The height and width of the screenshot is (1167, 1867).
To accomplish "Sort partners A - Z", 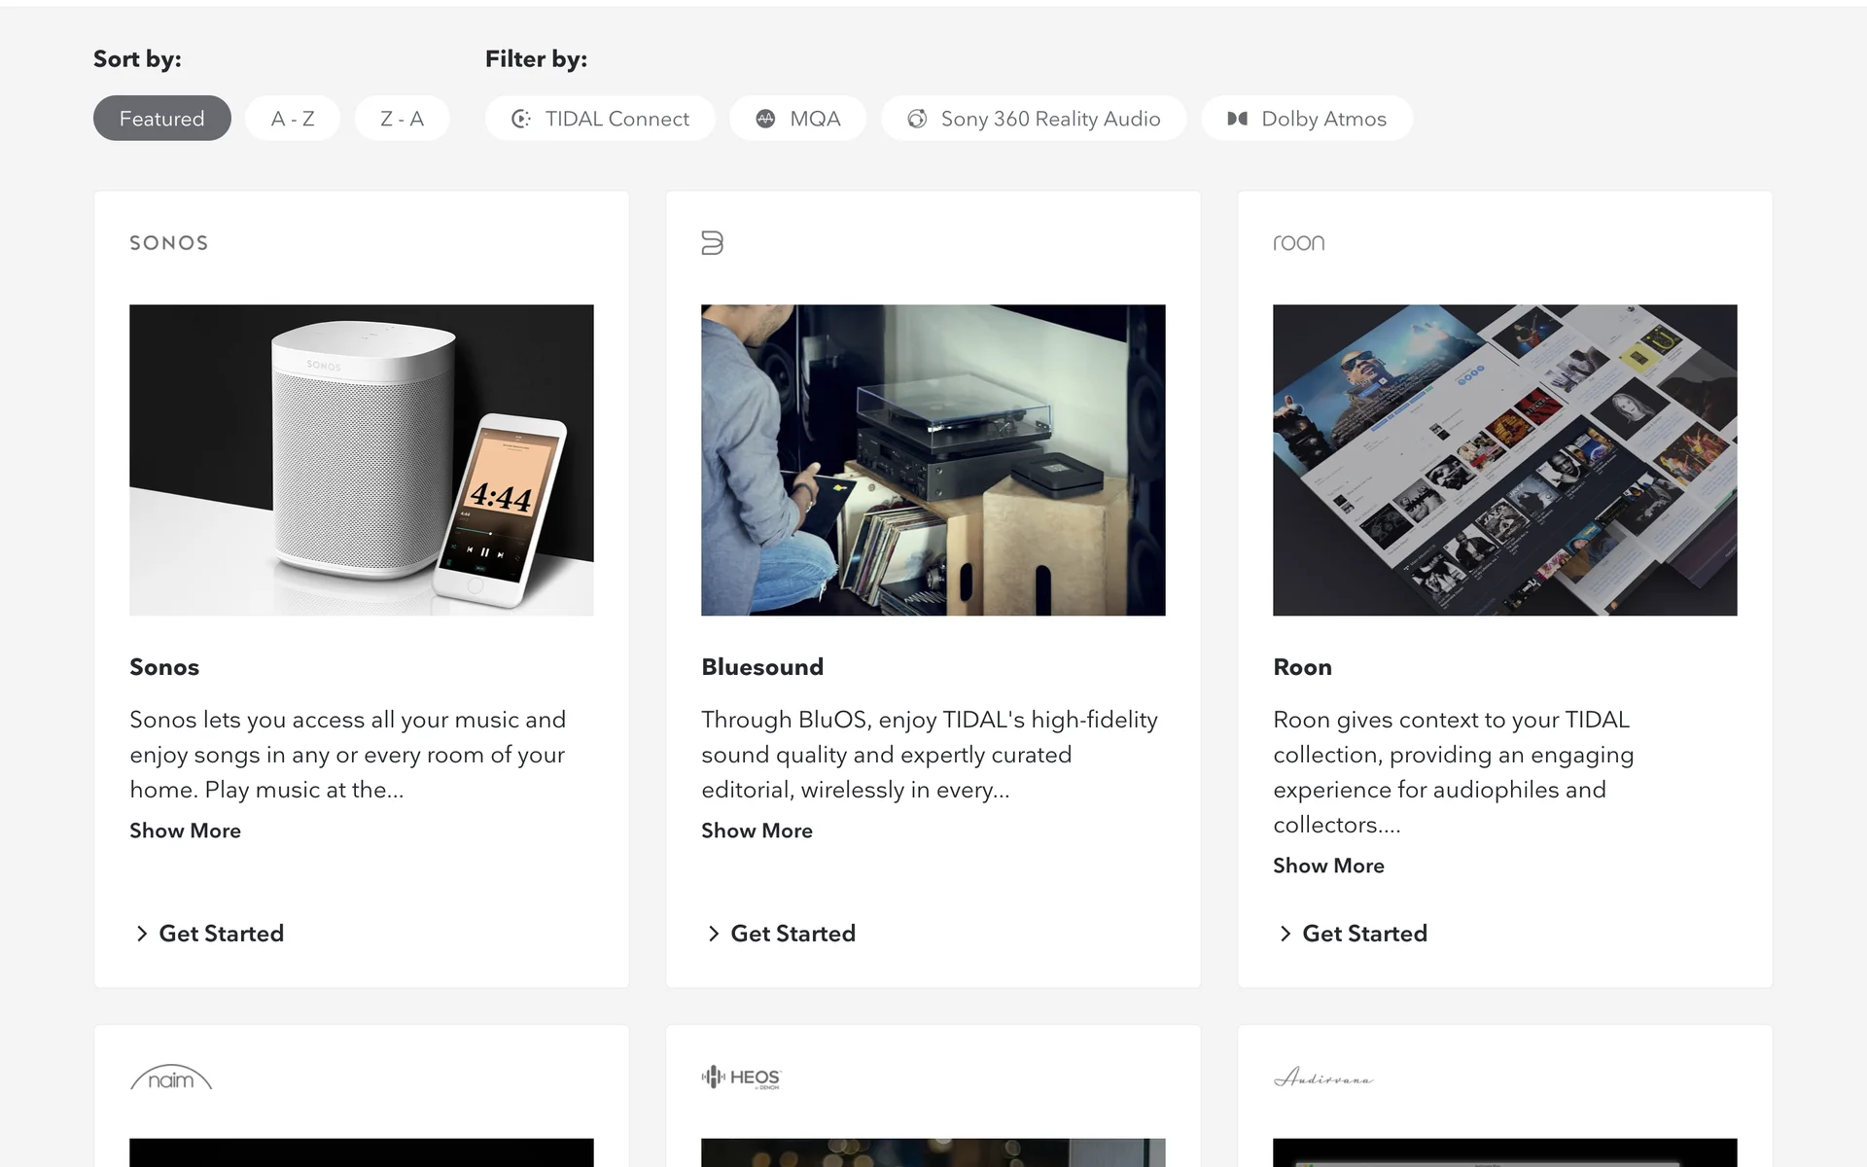I will (293, 119).
